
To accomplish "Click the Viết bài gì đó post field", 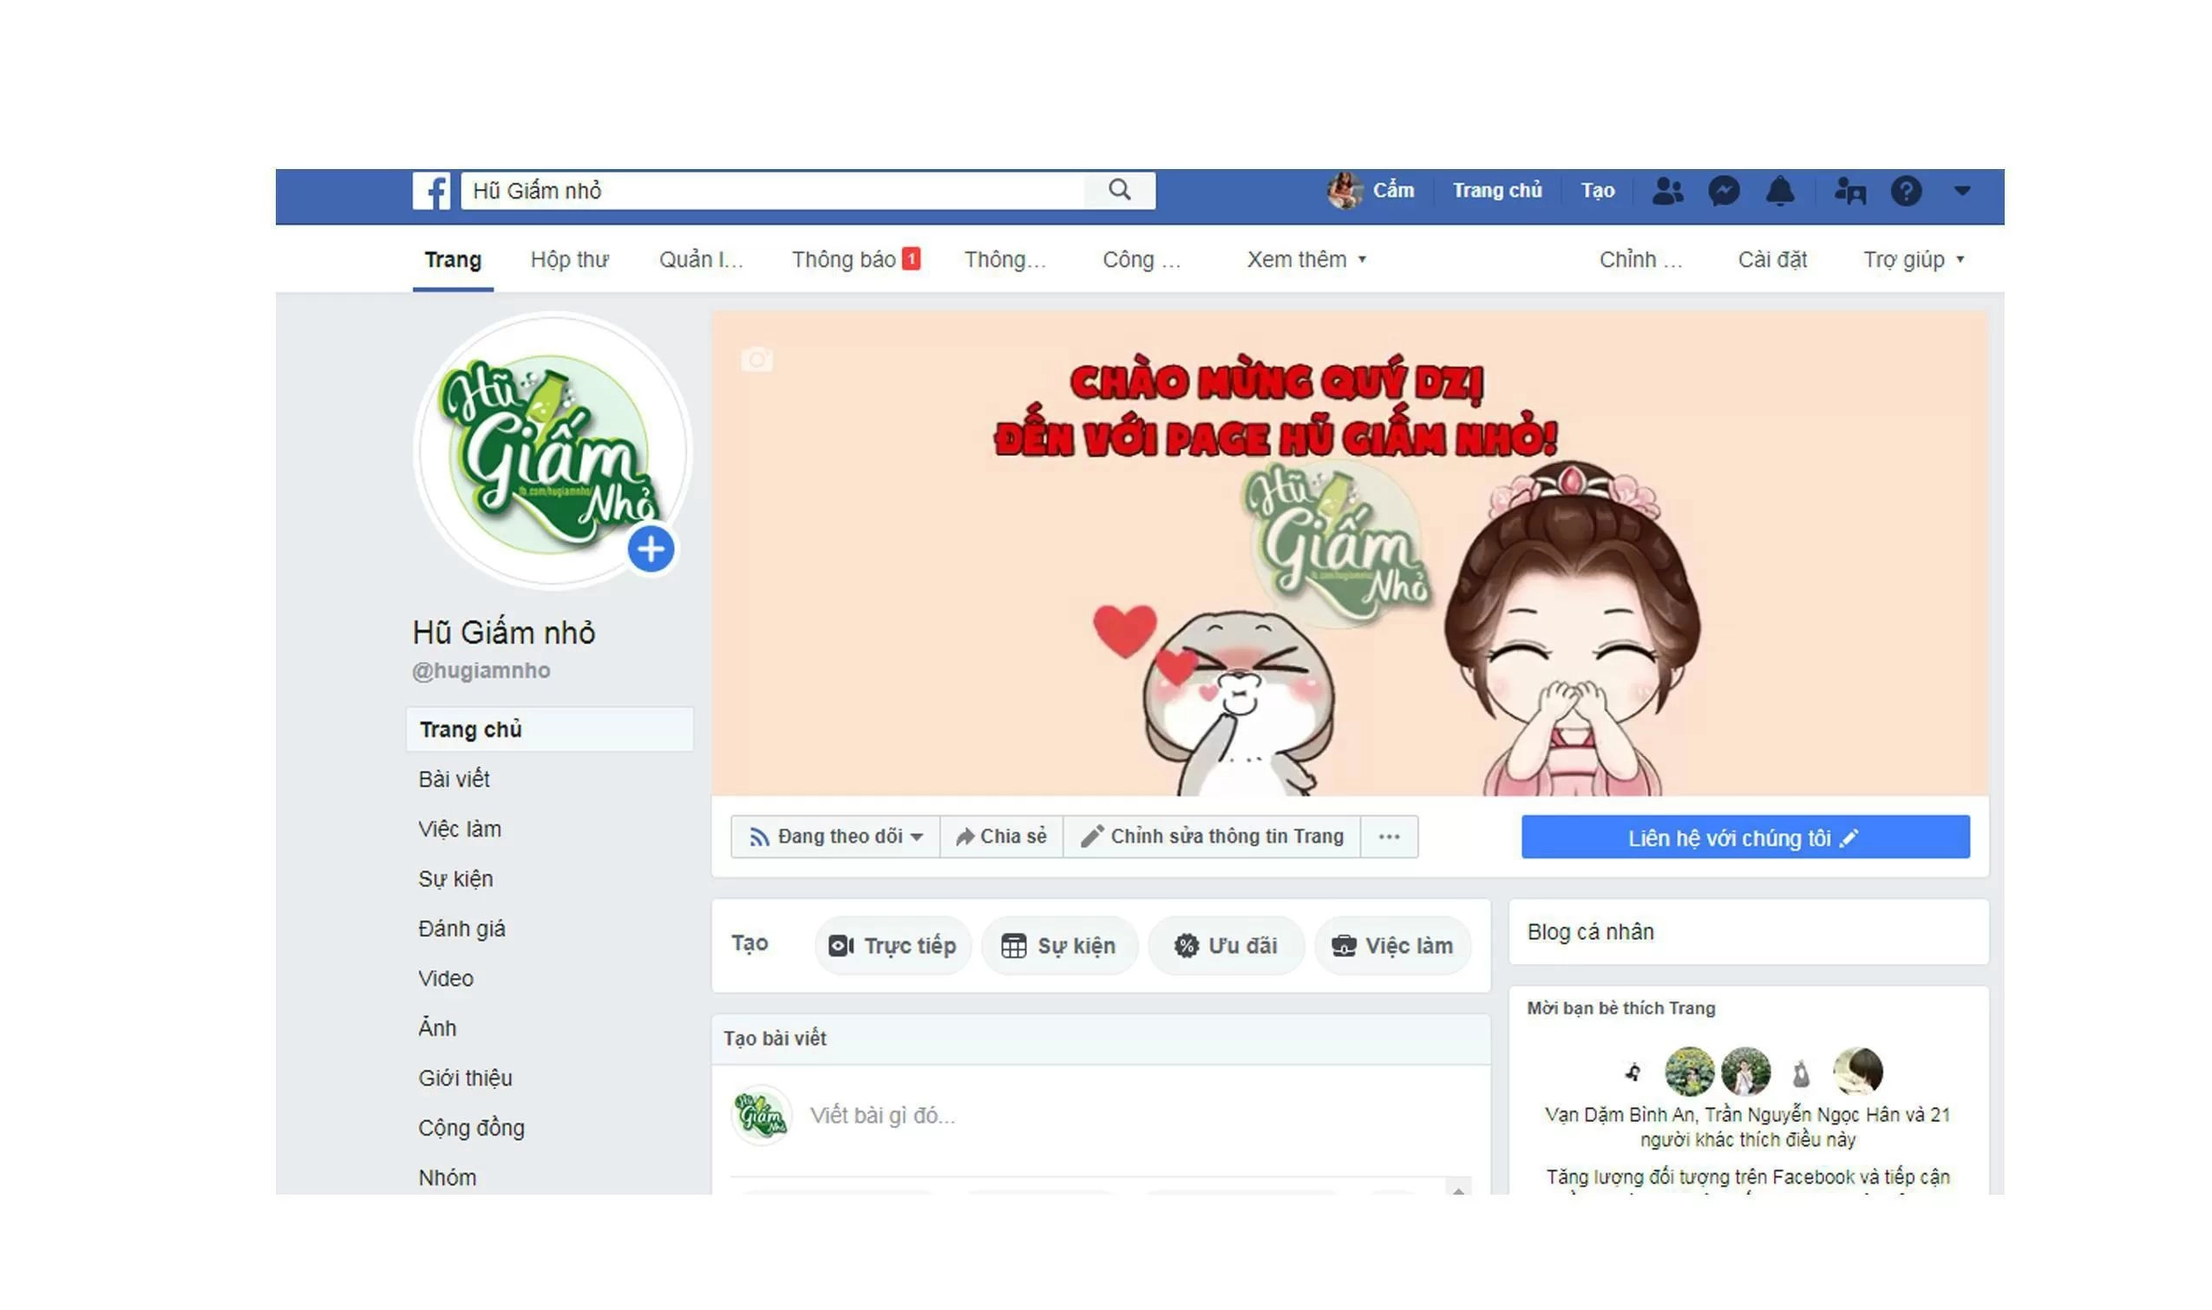I will tap(972, 1115).
